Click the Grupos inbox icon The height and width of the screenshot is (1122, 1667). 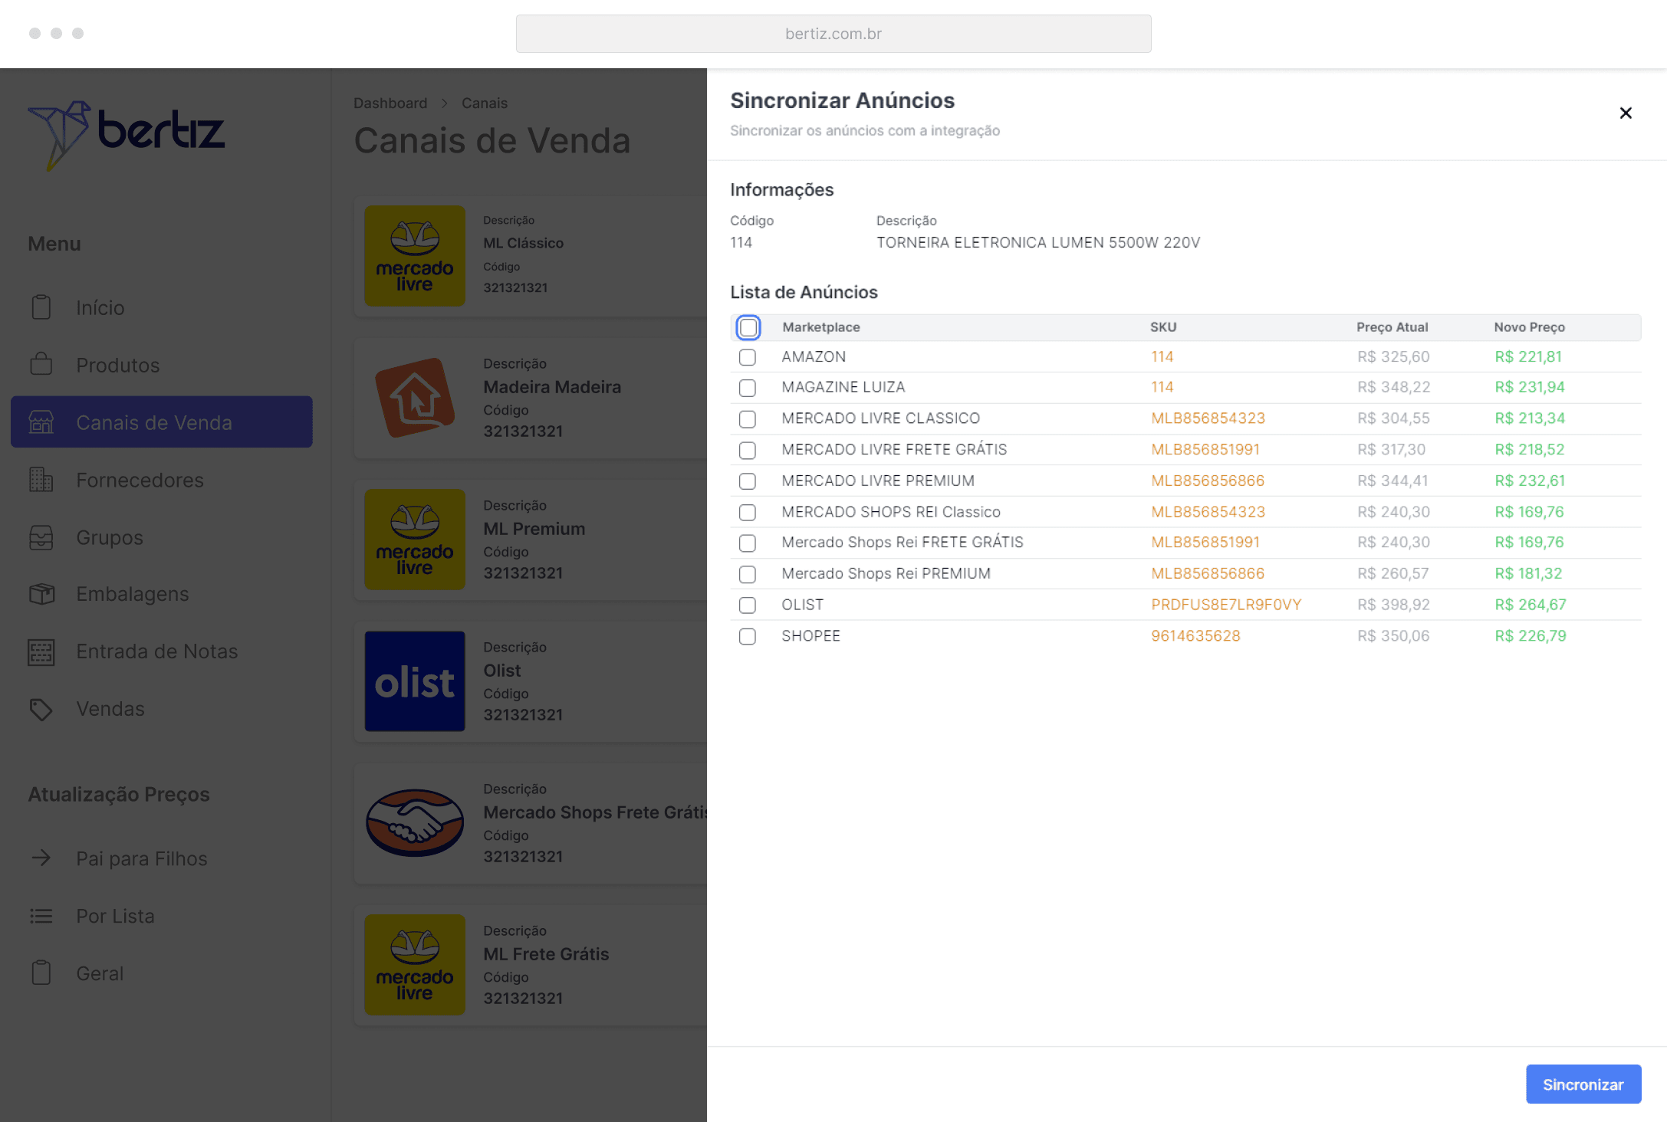(41, 537)
